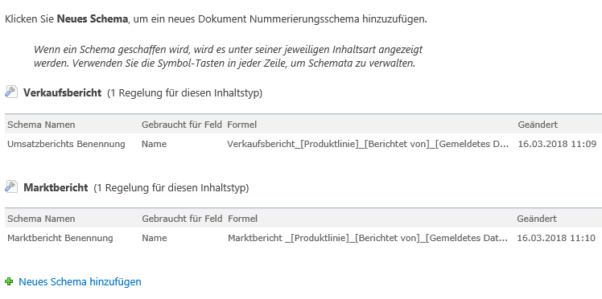Click Gebraucht für Feld header in Verkaufsbericht table
Viewport: 602px width, 299px height.
point(182,125)
